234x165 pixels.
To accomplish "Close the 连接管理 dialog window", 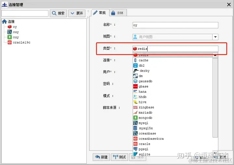I will (x=229, y=5).
